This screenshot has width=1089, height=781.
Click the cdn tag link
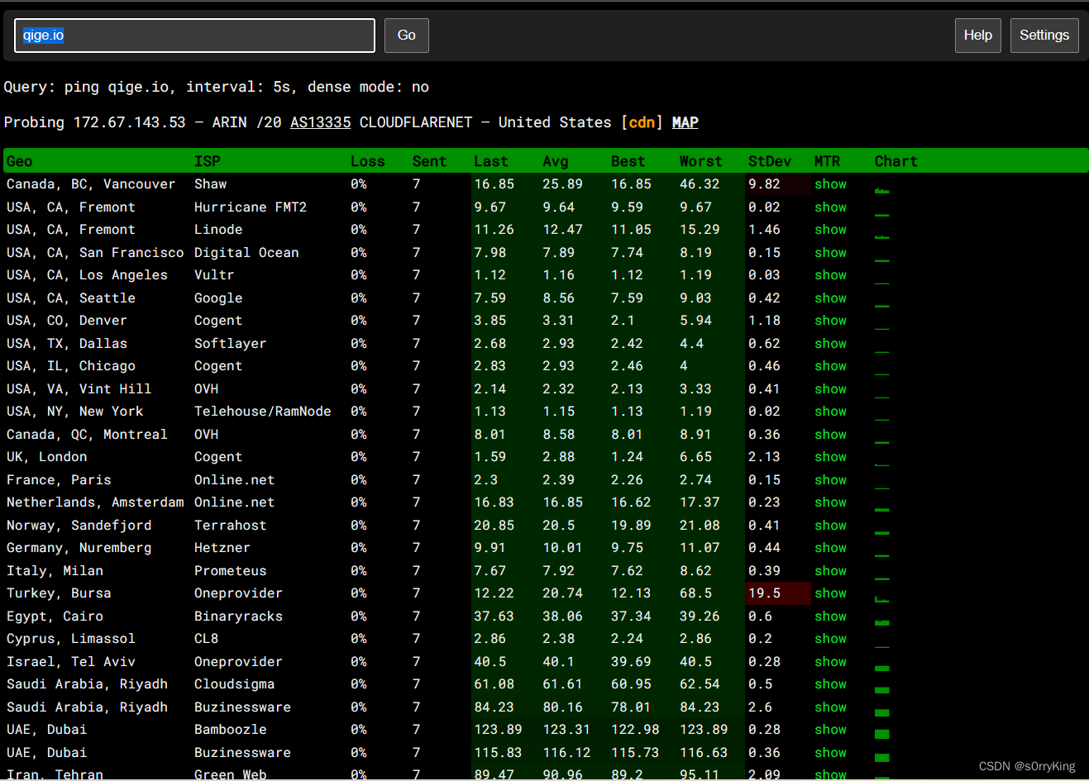coord(642,122)
